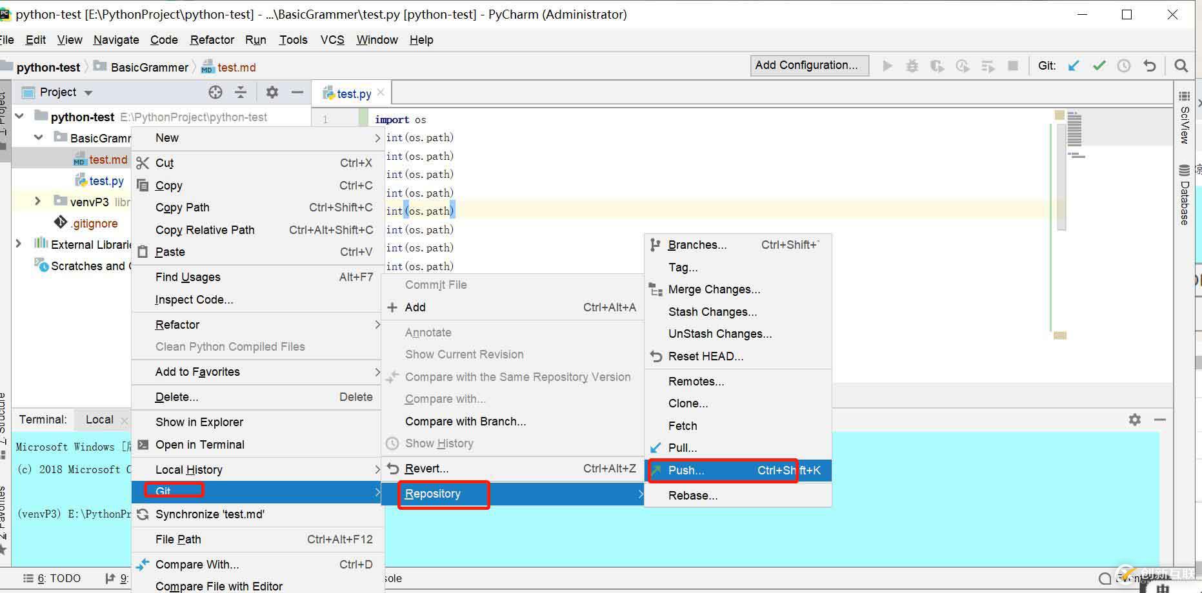This screenshot has width=1202, height=593.
Task: Click the Add Configuration... button
Action: coord(806,65)
